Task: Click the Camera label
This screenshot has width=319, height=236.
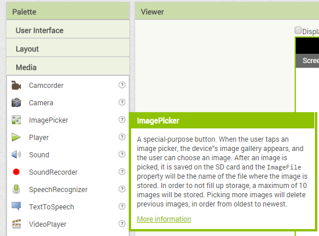Action: 41,103
